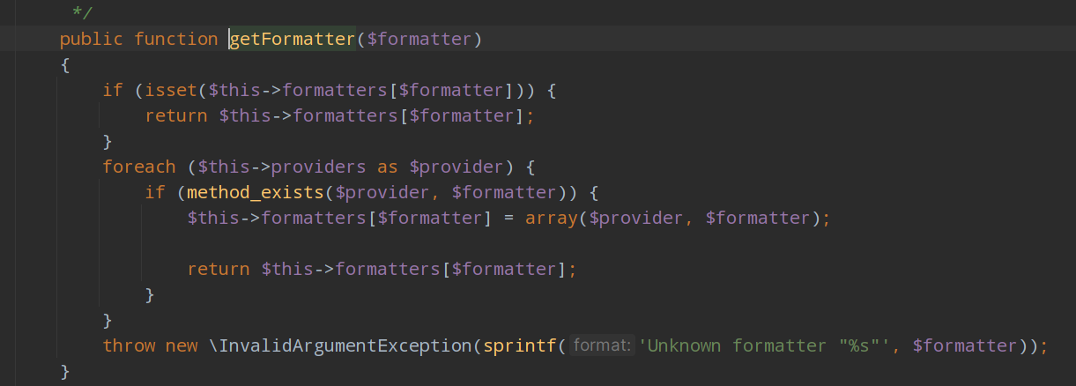Screen dimensions: 1076x386
Task: Click the sprintf function call
Action: 520,346
